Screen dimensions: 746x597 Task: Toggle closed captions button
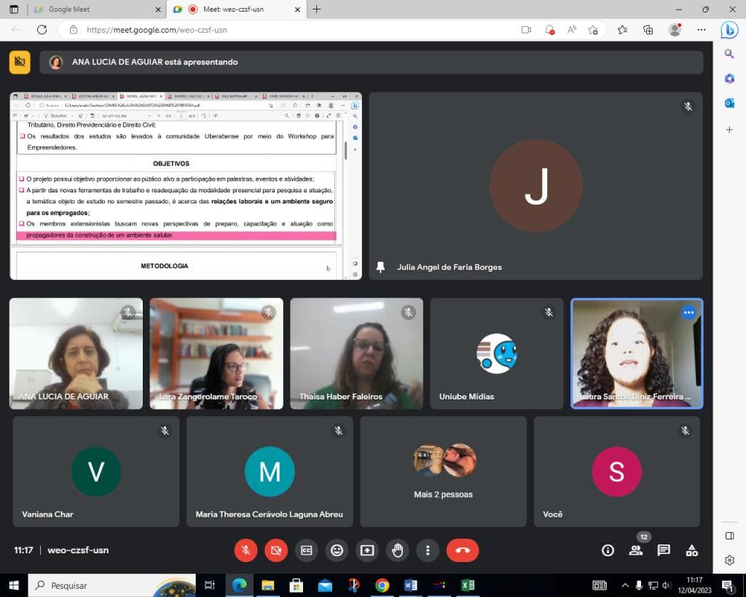(307, 550)
